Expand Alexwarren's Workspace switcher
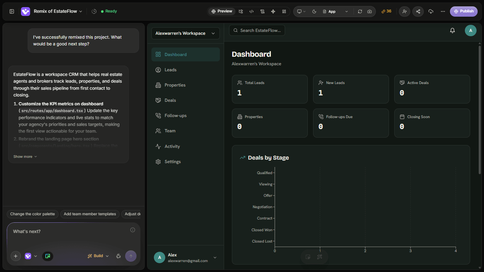This screenshot has height=272, width=484. coord(185,33)
